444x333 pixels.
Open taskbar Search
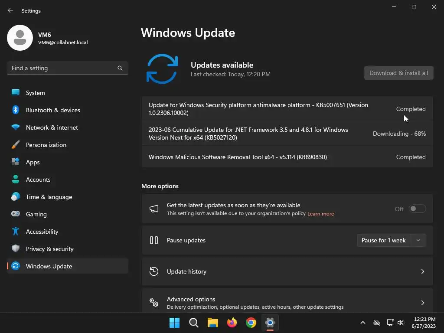(194, 323)
